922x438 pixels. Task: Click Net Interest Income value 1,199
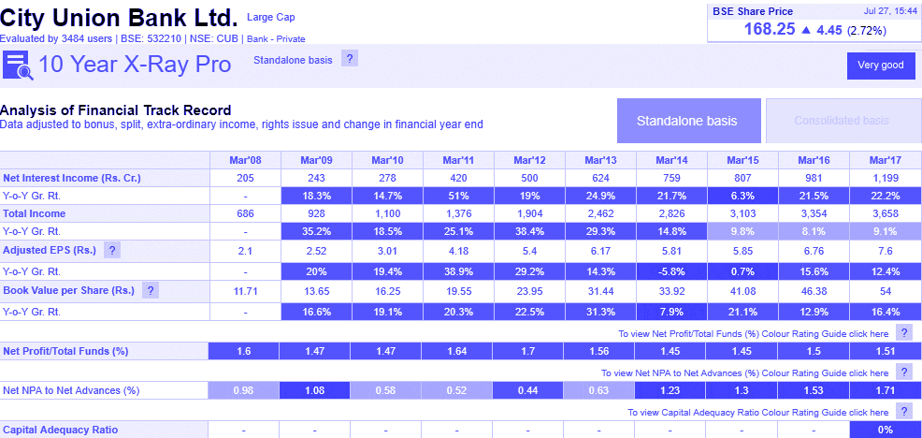(885, 178)
